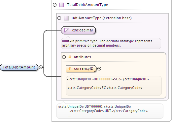Click the @ icon inside currencyID node
172x122 pixels.
pyautogui.click(x=70, y=68)
